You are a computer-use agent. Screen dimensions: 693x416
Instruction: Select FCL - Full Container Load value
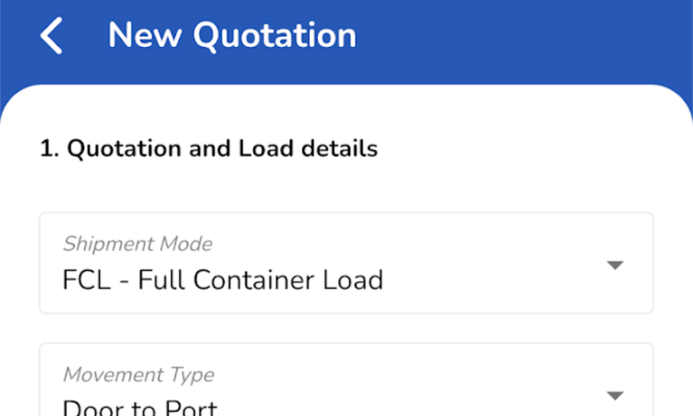(222, 280)
